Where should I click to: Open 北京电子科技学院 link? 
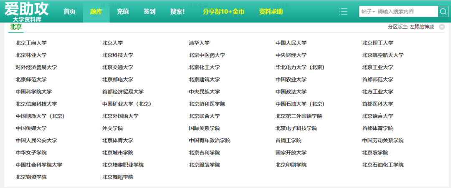click(x=296, y=128)
